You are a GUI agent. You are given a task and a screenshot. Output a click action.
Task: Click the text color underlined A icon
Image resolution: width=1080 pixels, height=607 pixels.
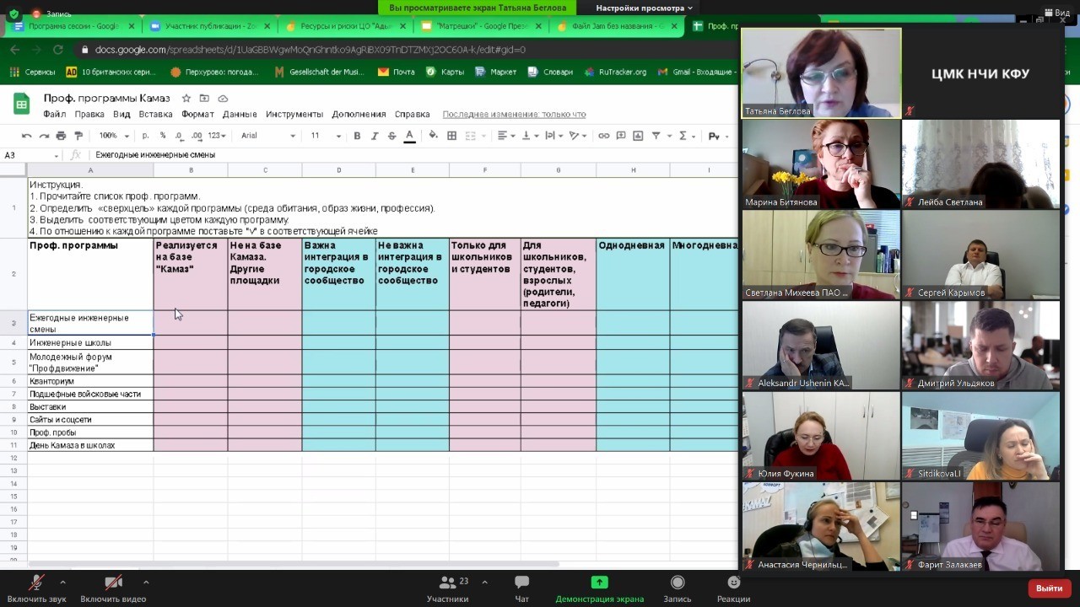(409, 136)
